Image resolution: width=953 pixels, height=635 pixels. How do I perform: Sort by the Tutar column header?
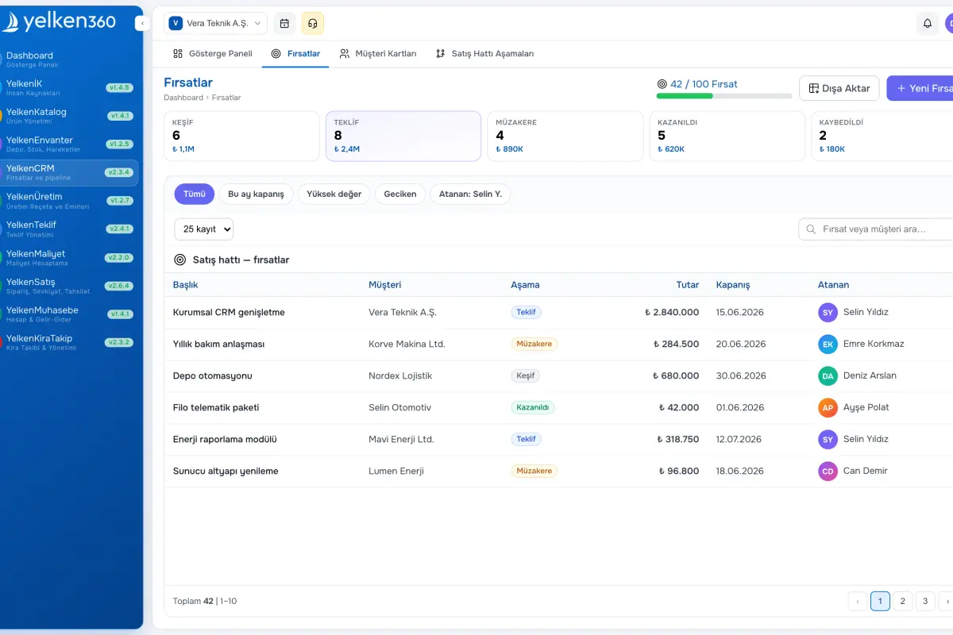click(688, 284)
